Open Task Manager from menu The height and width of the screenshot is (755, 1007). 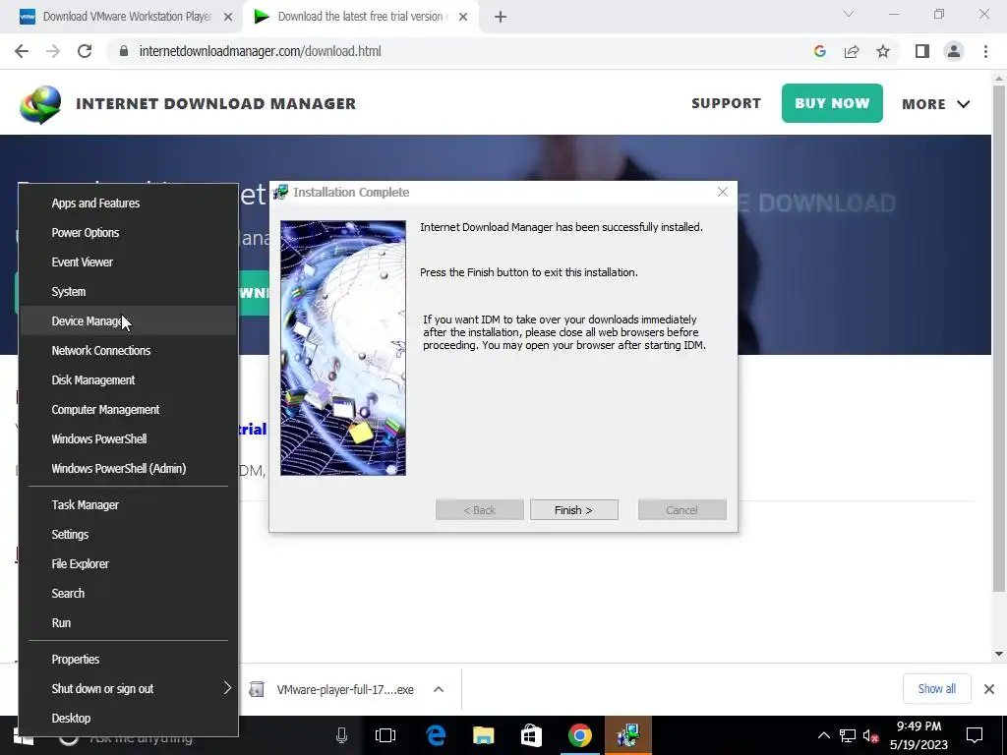[x=129, y=504]
